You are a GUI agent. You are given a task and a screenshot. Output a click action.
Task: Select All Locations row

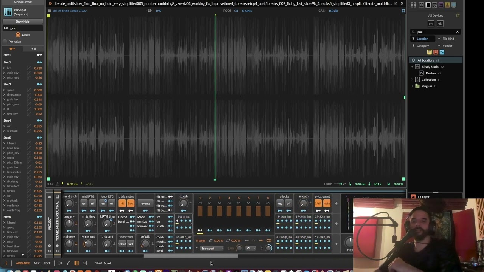[436, 60]
